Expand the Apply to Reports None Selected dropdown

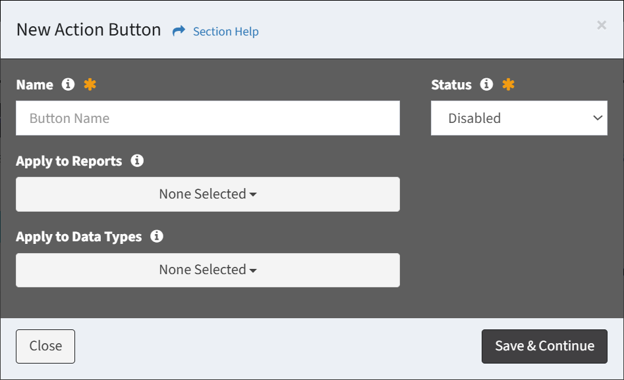coord(208,194)
